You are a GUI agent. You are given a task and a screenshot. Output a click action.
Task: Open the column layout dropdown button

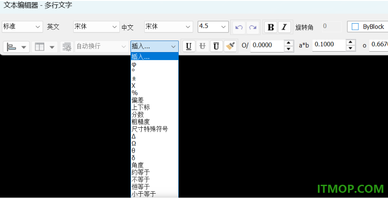(x=45, y=47)
